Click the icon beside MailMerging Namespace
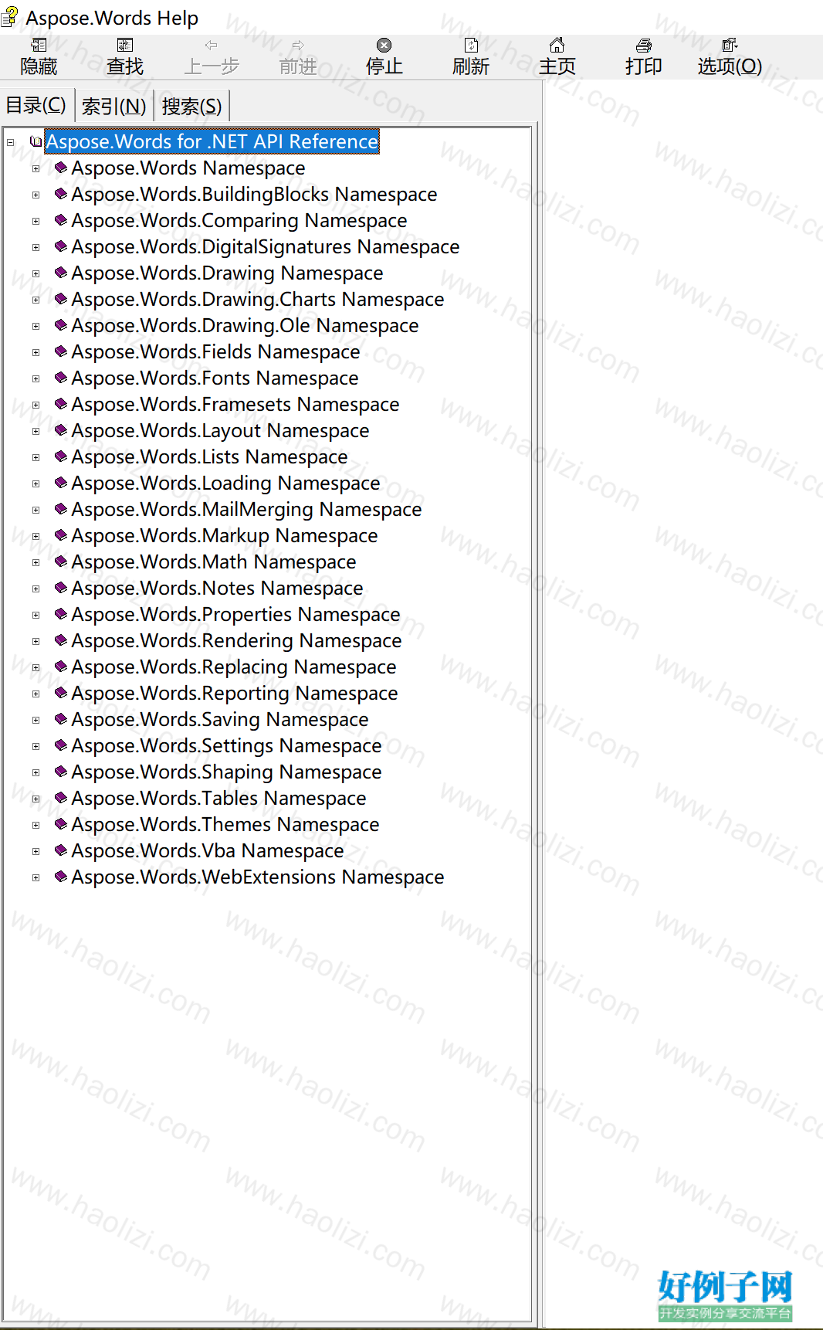The height and width of the screenshot is (1330, 823). pos(61,509)
